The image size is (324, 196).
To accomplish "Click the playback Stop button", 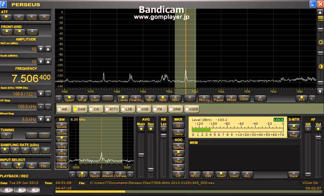I will tap(7, 190).
